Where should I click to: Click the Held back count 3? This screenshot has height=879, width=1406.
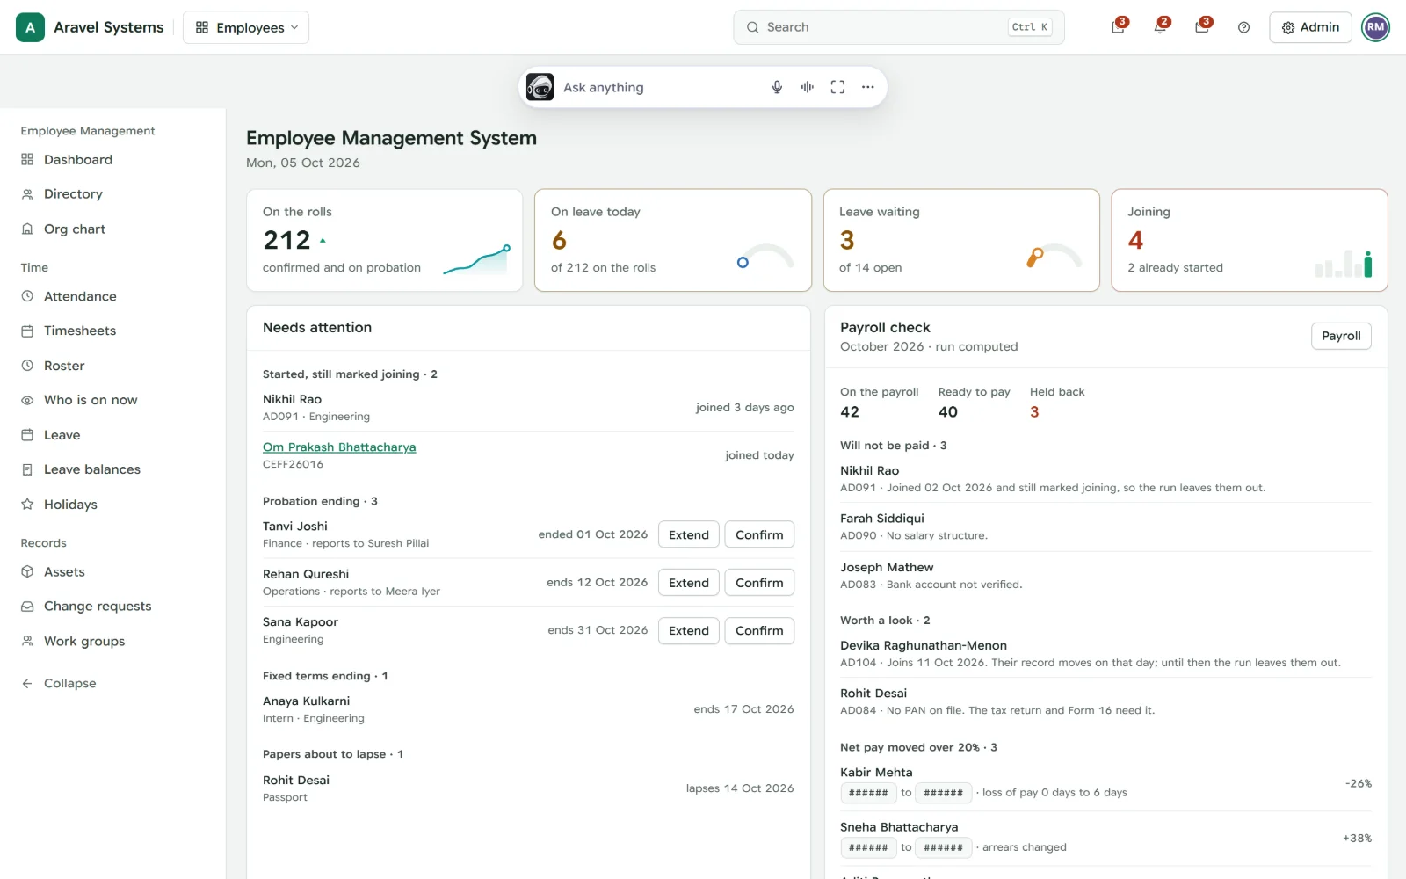pyautogui.click(x=1034, y=412)
